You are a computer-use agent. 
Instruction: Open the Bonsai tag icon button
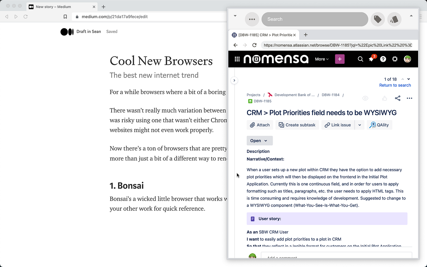[378, 19]
